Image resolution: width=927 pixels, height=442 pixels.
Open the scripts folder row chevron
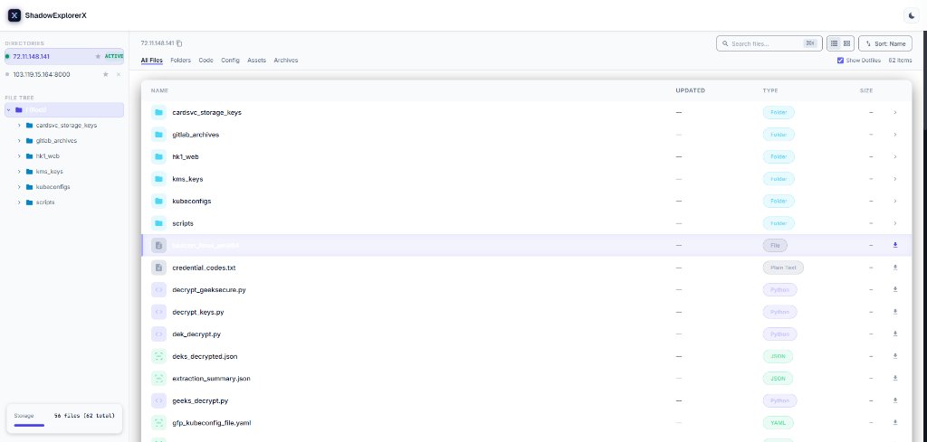coord(895,223)
